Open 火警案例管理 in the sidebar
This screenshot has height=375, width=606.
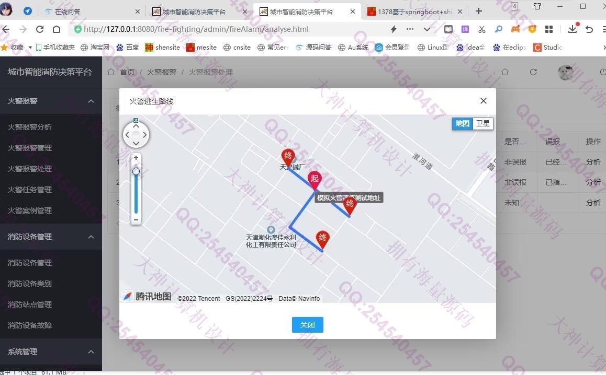[30, 210]
